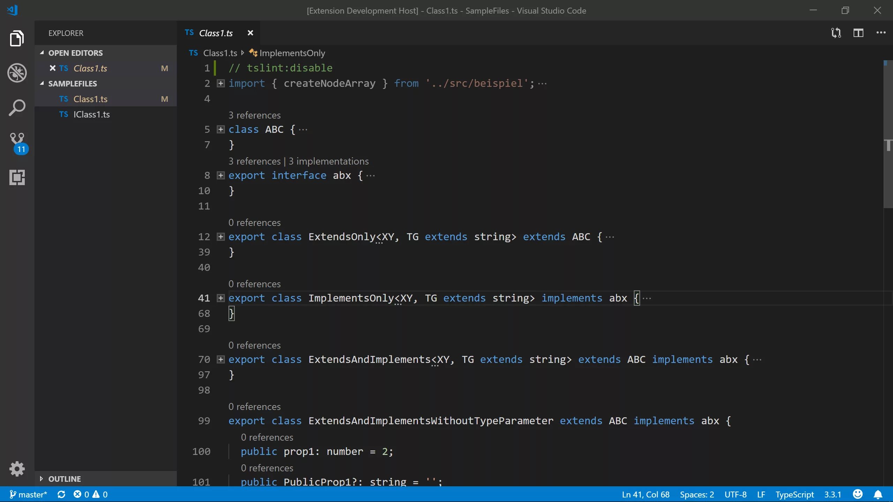This screenshot has width=893, height=502.
Task: Show 3 references code lens above class ABC
Action: pos(254,115)
